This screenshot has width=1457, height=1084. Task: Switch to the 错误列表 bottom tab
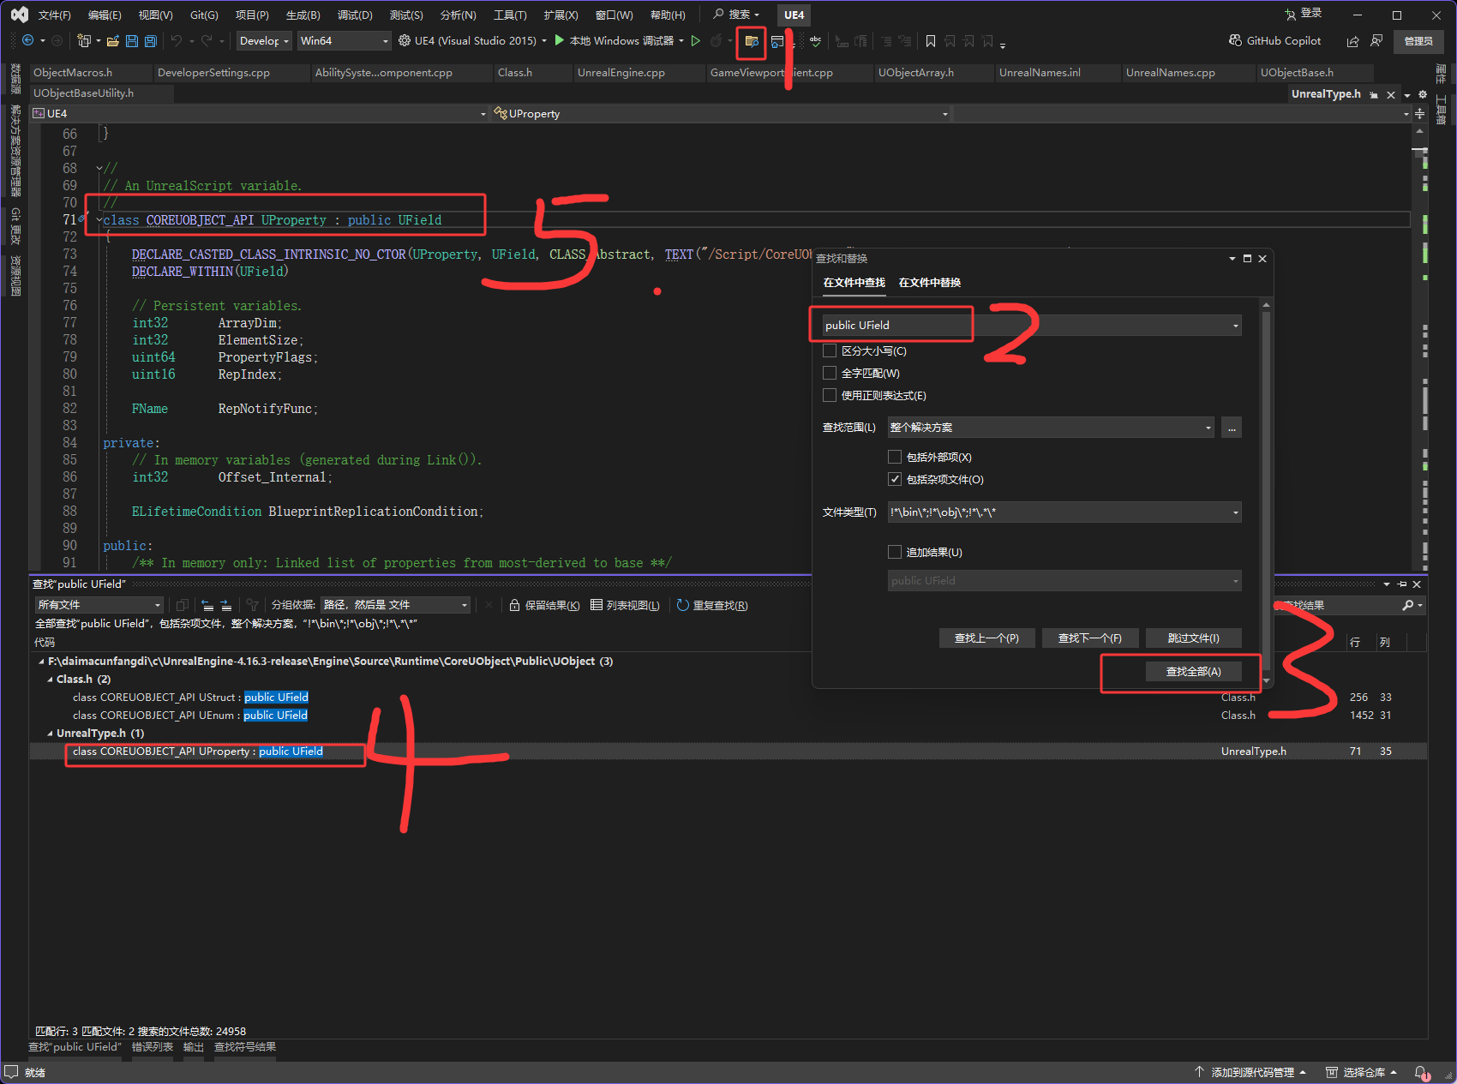(x=153, y=1046)
